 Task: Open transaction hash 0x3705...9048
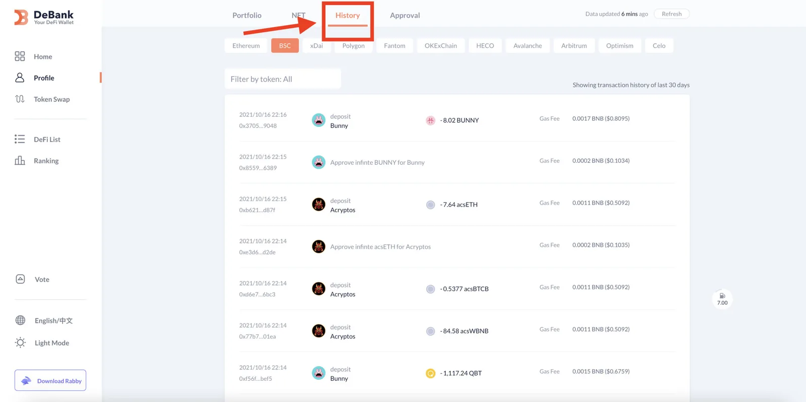(x=258, y=126)
